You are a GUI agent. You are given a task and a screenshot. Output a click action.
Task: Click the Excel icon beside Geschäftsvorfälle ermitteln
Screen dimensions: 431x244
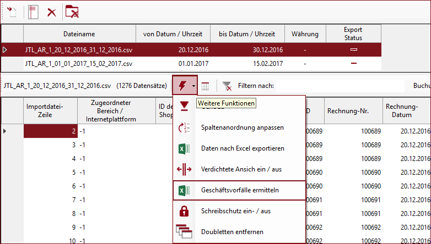coord(184,190)
